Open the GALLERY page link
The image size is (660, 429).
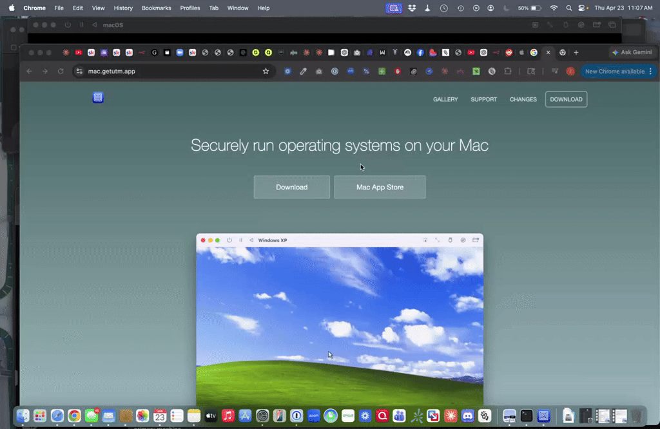click(x=445, y=99)
